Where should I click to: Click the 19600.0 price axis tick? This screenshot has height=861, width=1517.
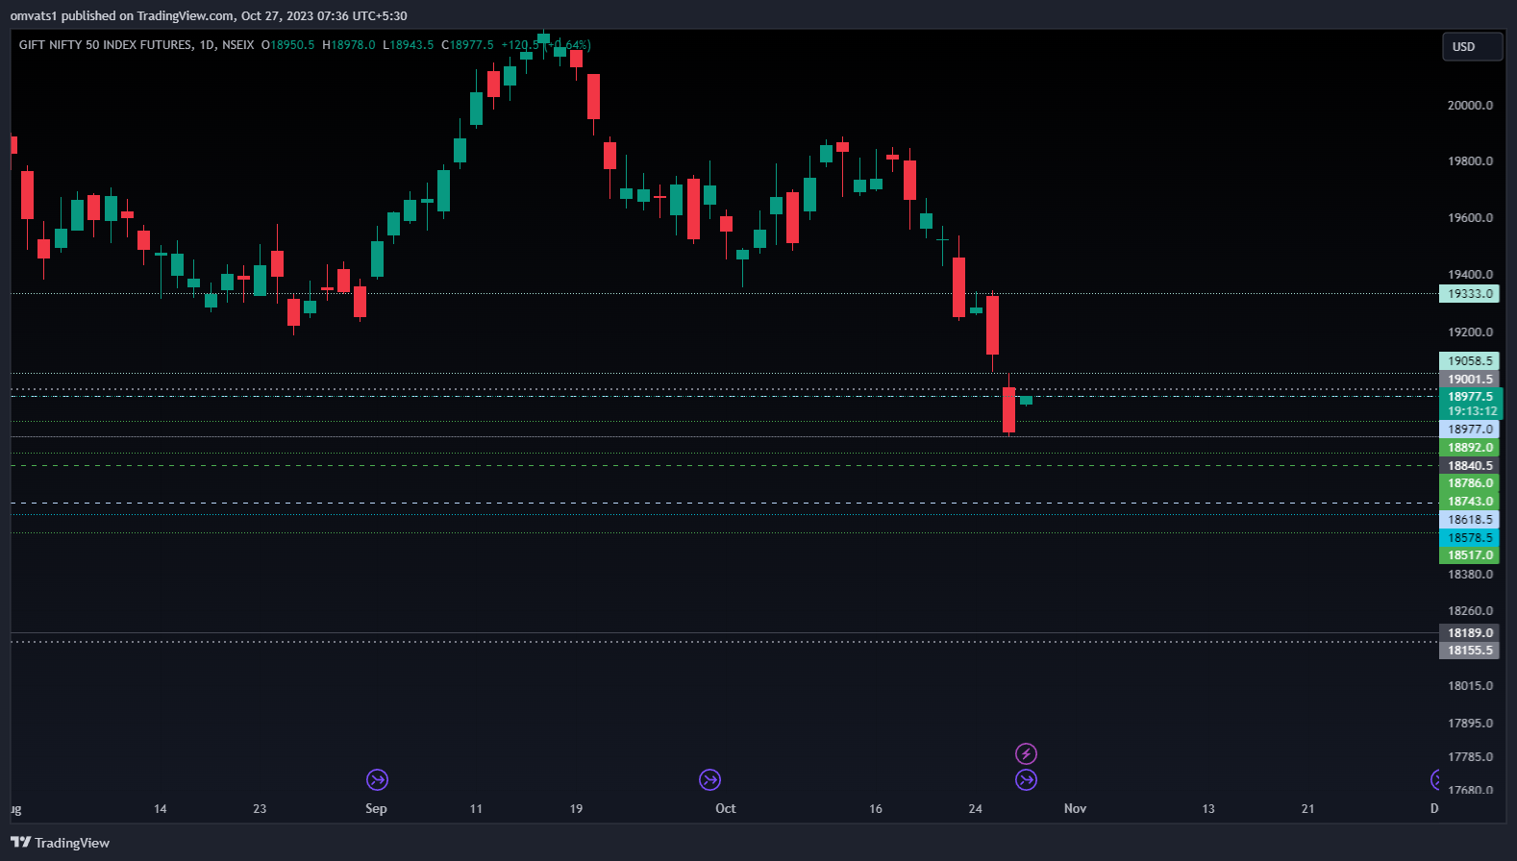(x=1470, y=218)
